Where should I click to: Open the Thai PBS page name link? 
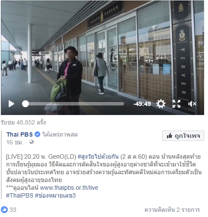[19, 134]
